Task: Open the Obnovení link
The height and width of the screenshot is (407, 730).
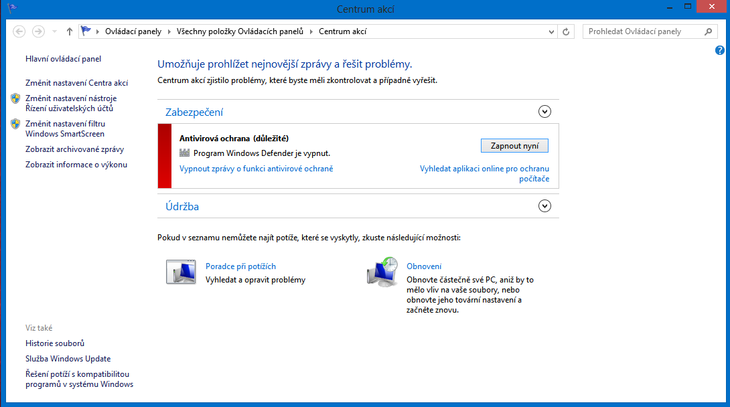Action: [424, 266]
